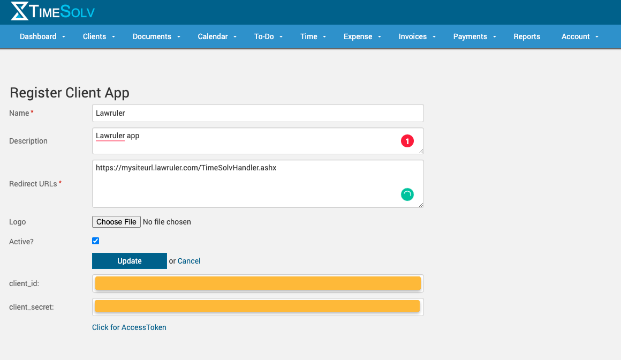Click the 'Redirect URLs' label
The height and width of the screenshot is (360, 621).
[x=33, y=184]
